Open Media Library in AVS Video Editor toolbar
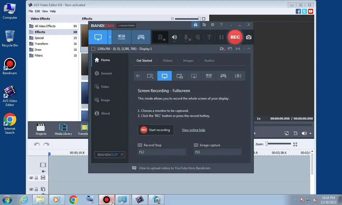 point(63,129)
